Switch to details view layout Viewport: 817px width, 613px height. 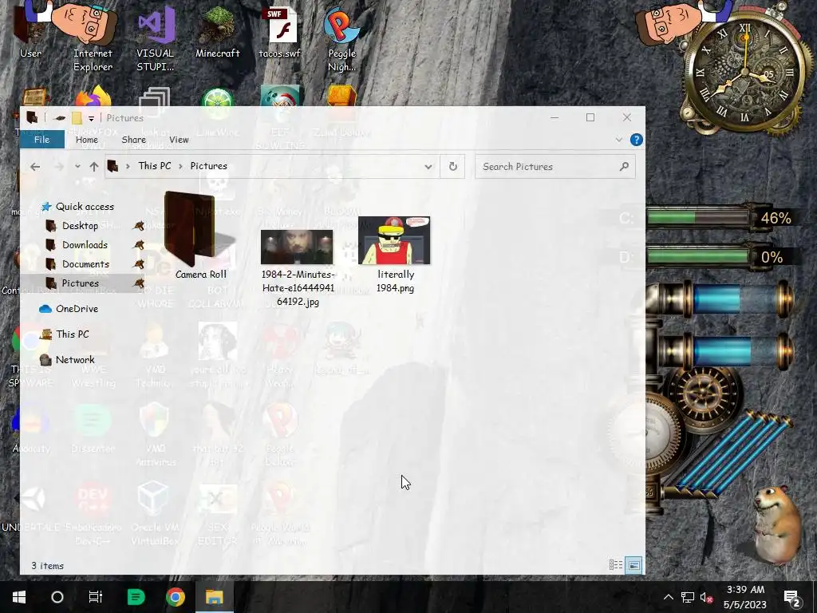coord(616,565)
